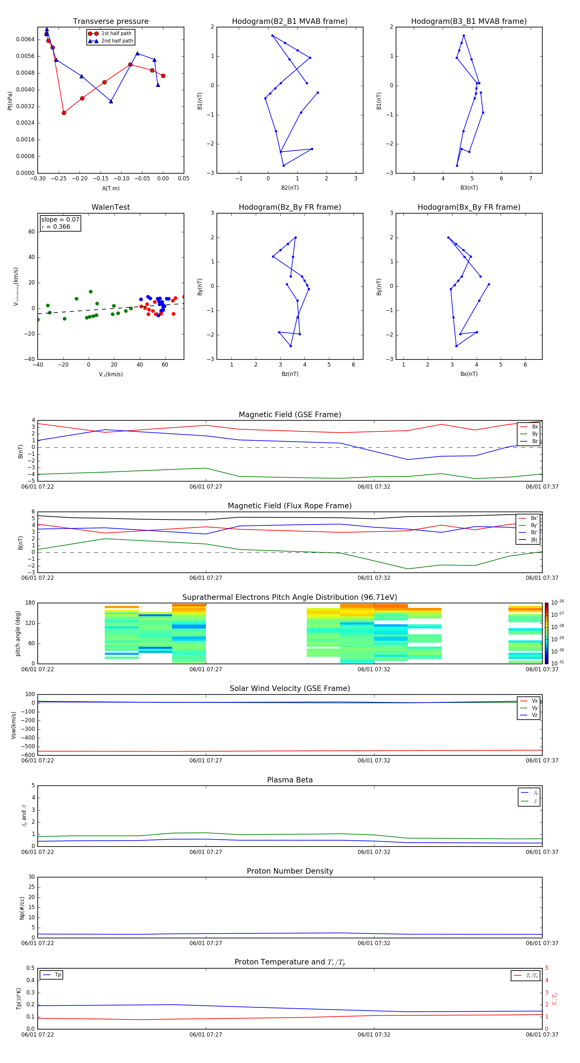The image size is (580, 1063).
Task: Click the "Solar Wind Velocity (GSE Frame)" title
Action: (290, 689)
